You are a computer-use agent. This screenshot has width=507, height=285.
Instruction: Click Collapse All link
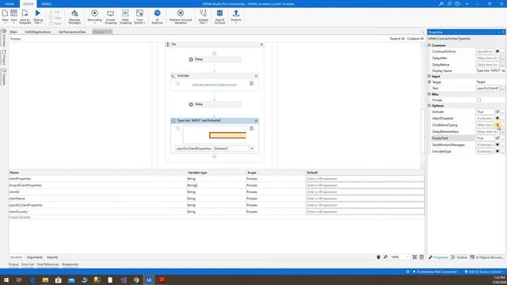click(415, 39)
